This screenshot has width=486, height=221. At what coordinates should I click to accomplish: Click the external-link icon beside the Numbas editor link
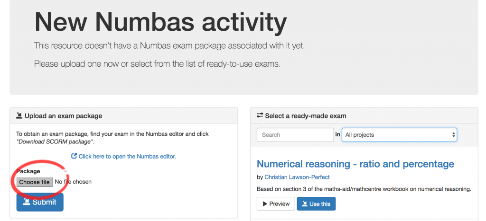coord(74,156)
